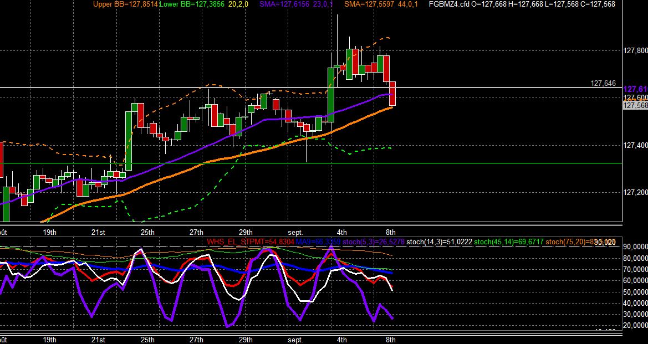The width and height of the screenshot is (648, 344).
Task: Click 19th on the price pane date axis
Action: point(49,232)
